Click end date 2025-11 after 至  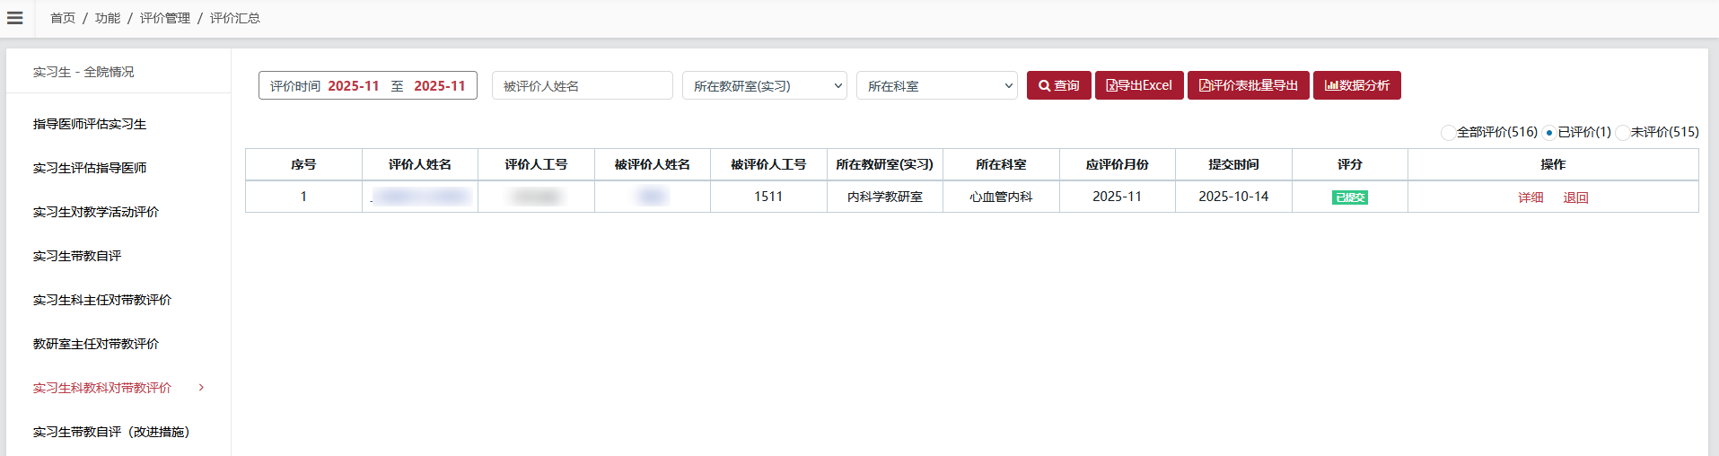[440, 86]
